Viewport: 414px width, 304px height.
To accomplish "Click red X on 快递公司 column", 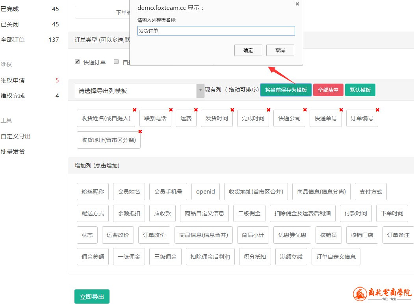I will tap(305, 110).
